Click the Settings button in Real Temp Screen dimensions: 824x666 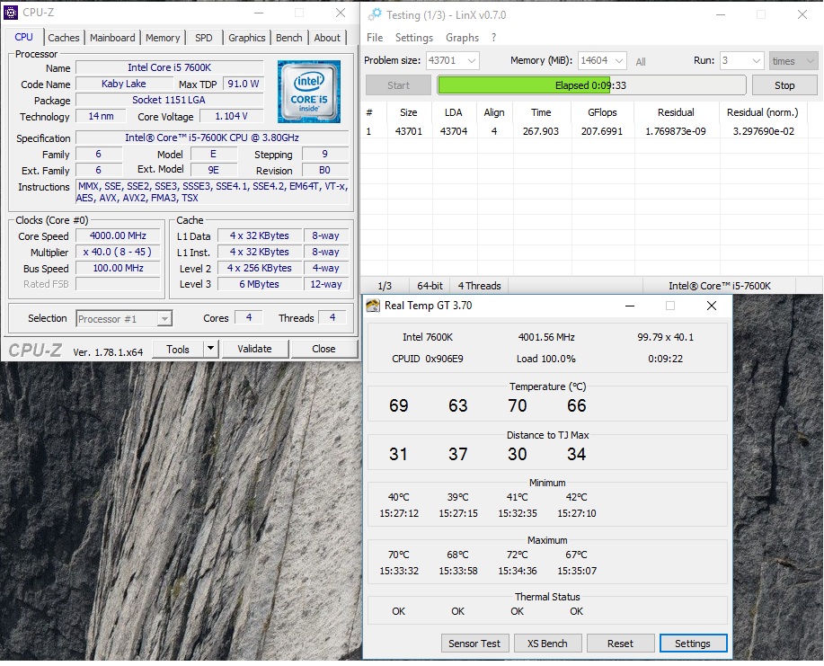[693, 644]
